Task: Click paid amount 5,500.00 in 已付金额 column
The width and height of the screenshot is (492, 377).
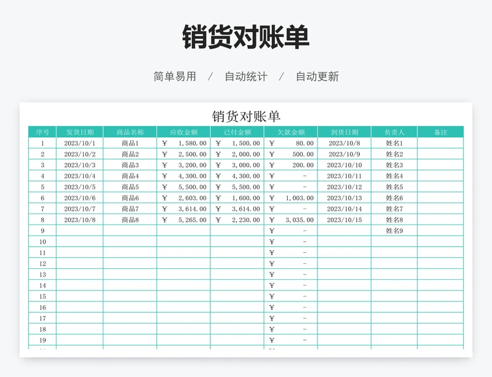Action: coord(237,187)
